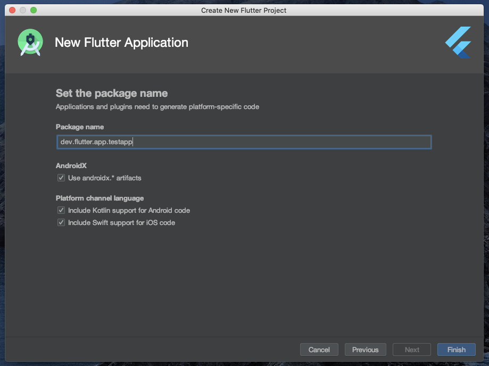Click the 'New Flutter Application' title text
This screenshot has height=366, width=489.
[x=121, y=43]
